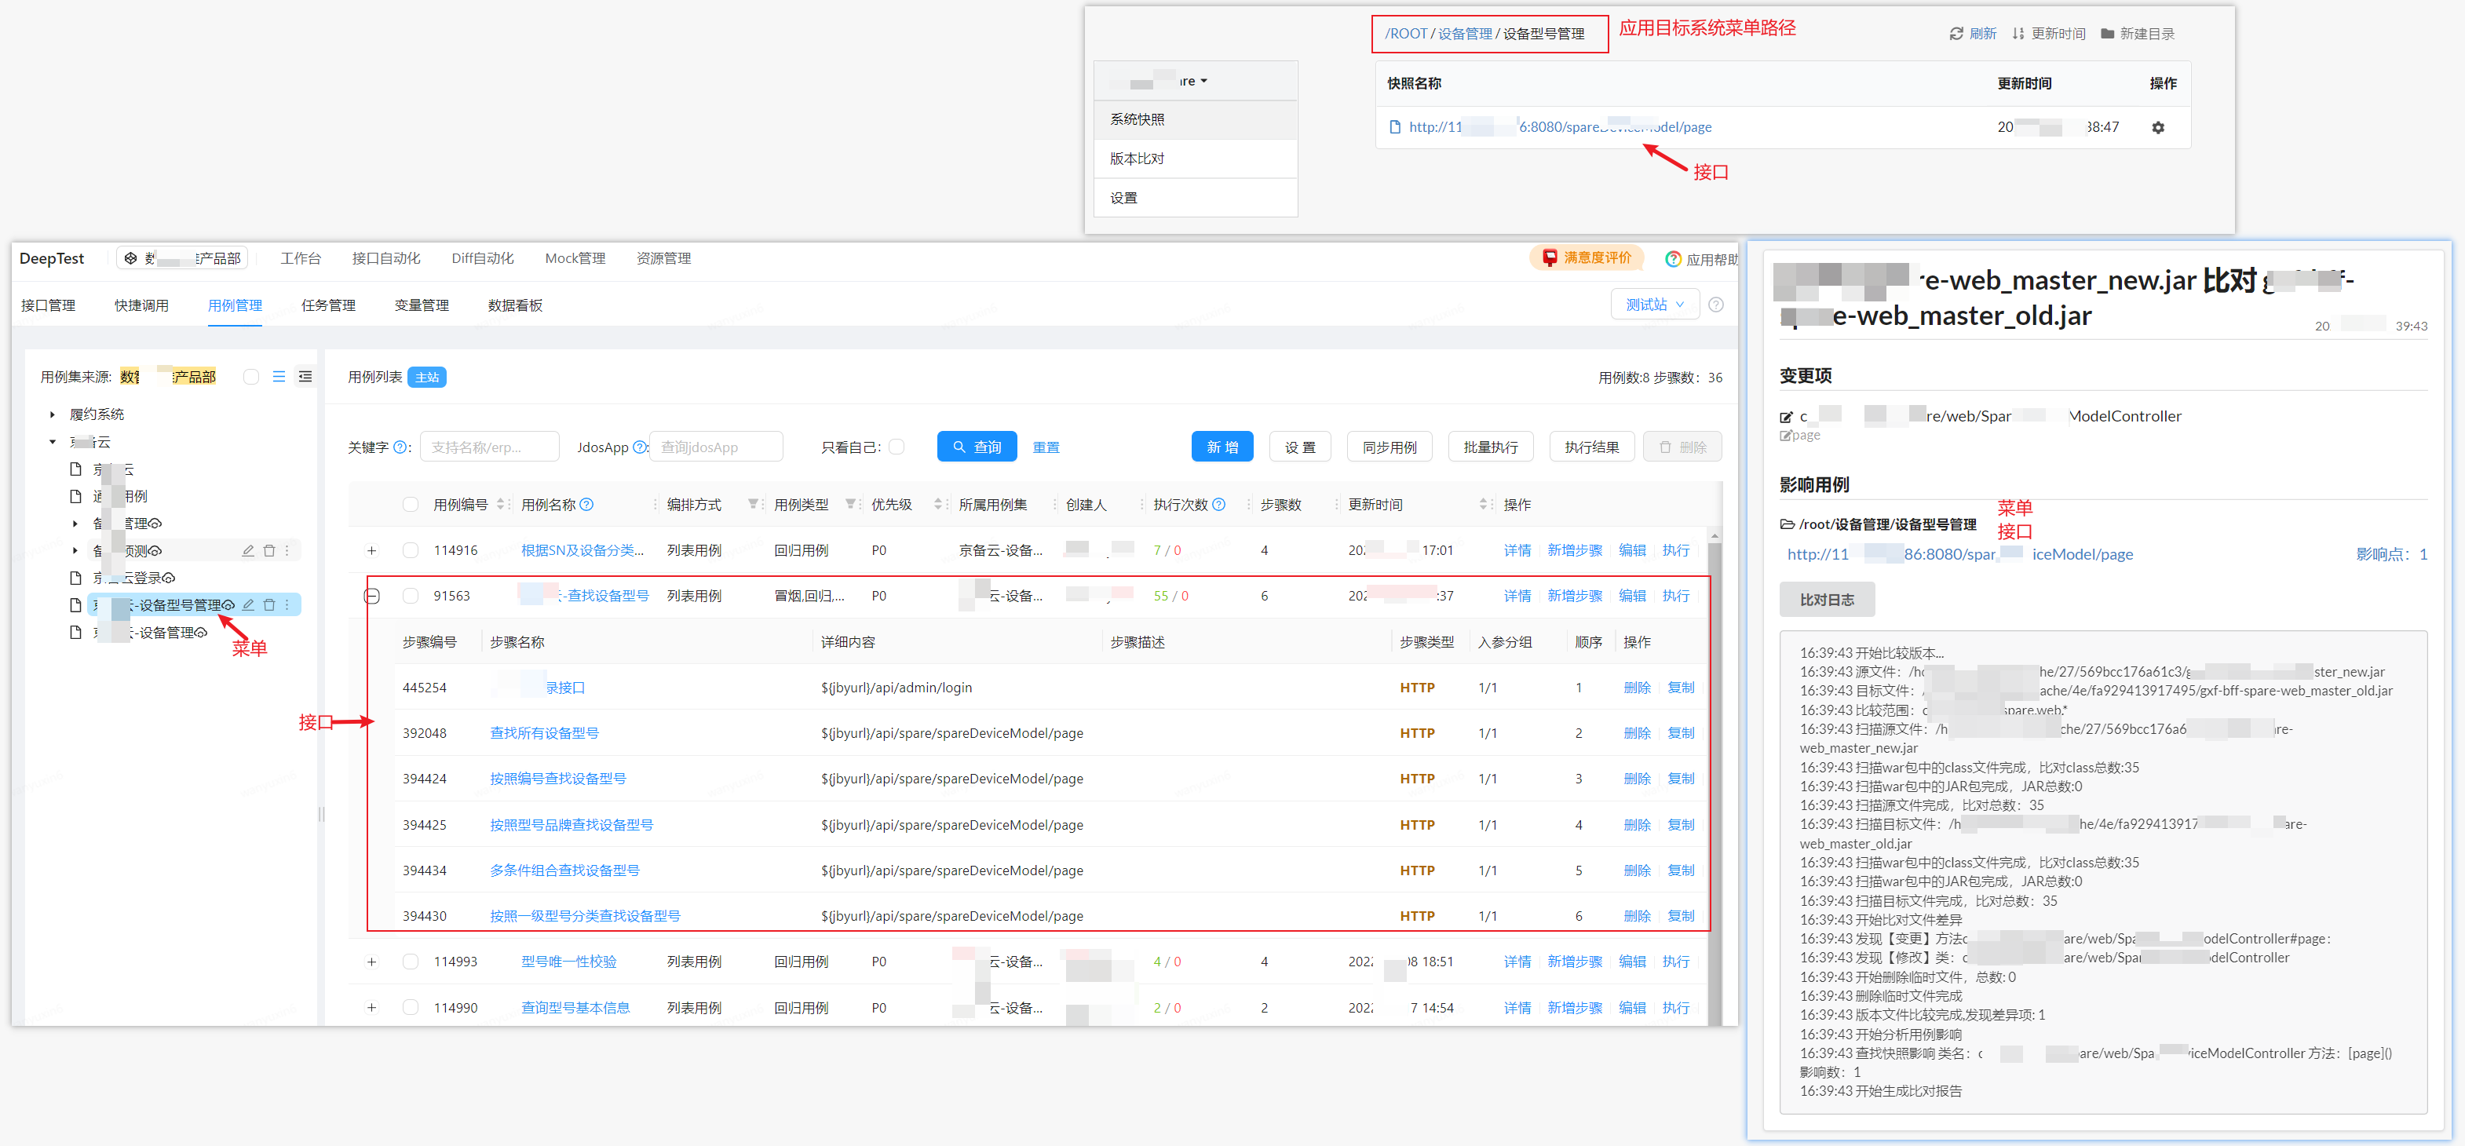Click the blue 查询 button
The width and height of the screenshot is (2465, 1146).
click(976, 447)
